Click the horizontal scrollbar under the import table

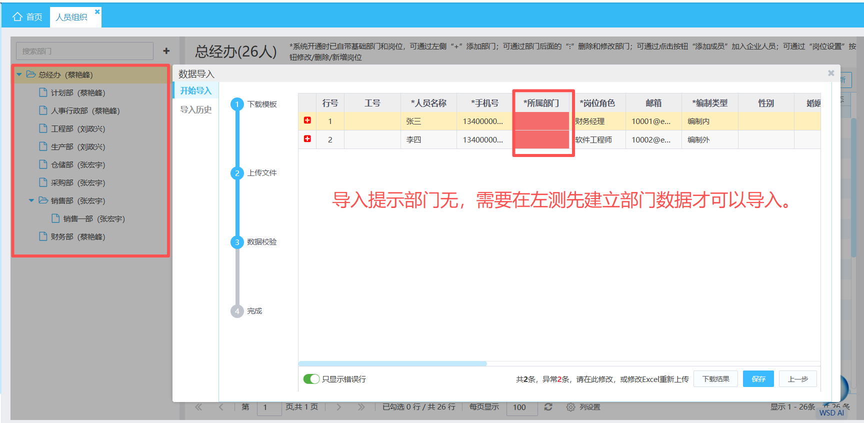point(392,363)
